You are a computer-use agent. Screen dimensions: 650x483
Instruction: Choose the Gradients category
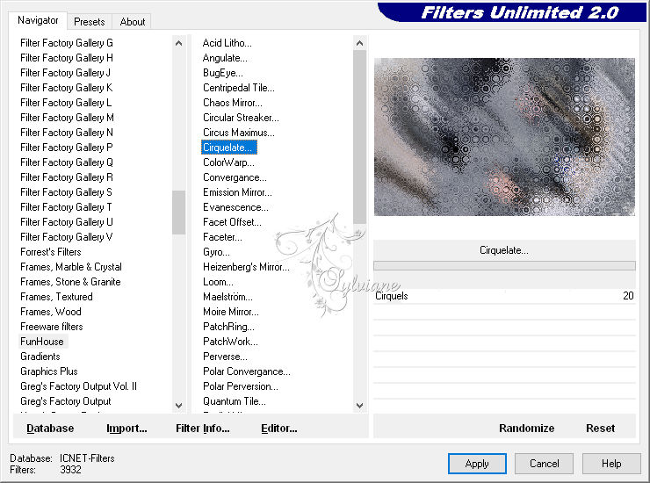[x=40, y=357]
